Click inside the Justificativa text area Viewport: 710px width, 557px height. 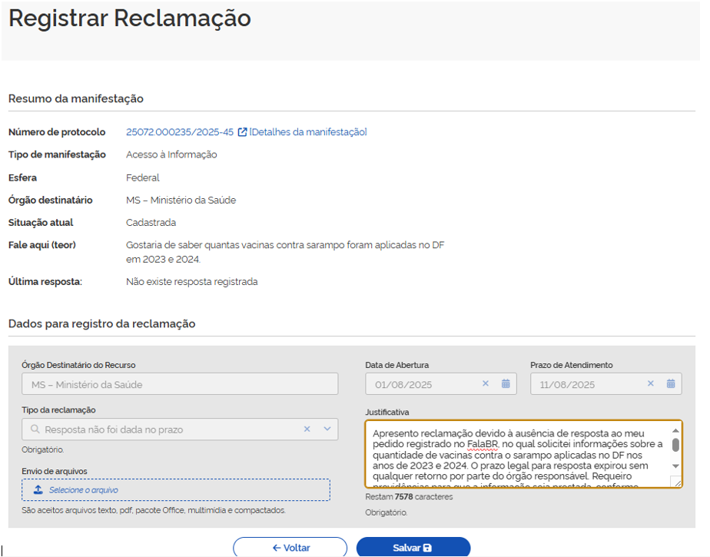[x=515, y=455]
